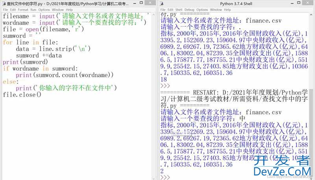Open the Edit menu in the editor window
This screenshot has width=315, height=180.
point(13,9)
